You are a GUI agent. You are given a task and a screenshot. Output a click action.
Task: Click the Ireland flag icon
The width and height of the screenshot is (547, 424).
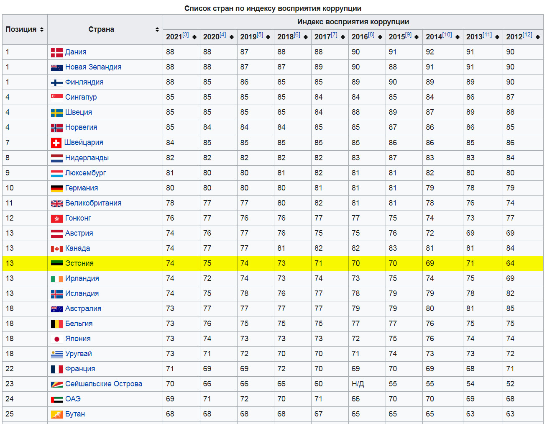coord(56,279)
